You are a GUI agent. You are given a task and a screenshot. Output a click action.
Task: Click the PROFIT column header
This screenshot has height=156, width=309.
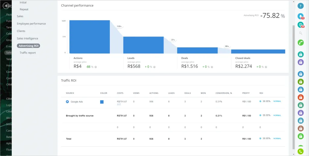click(x=246, y=93)
